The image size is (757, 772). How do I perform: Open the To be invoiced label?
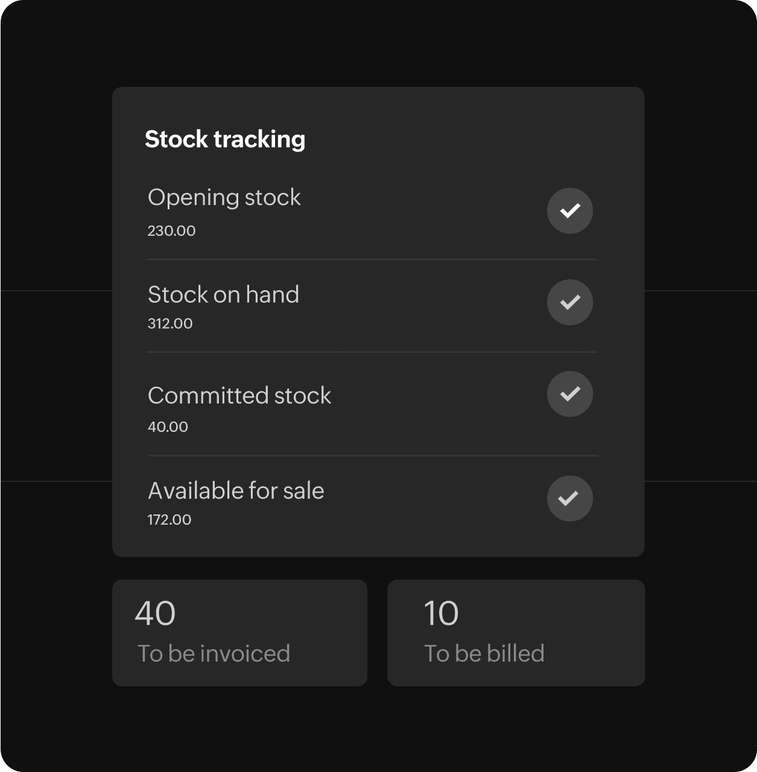(x=214, y=654)
